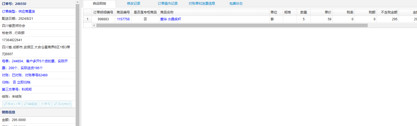Click the unit cell 套
The image size is (417, 126).
(x=276, y=19)
